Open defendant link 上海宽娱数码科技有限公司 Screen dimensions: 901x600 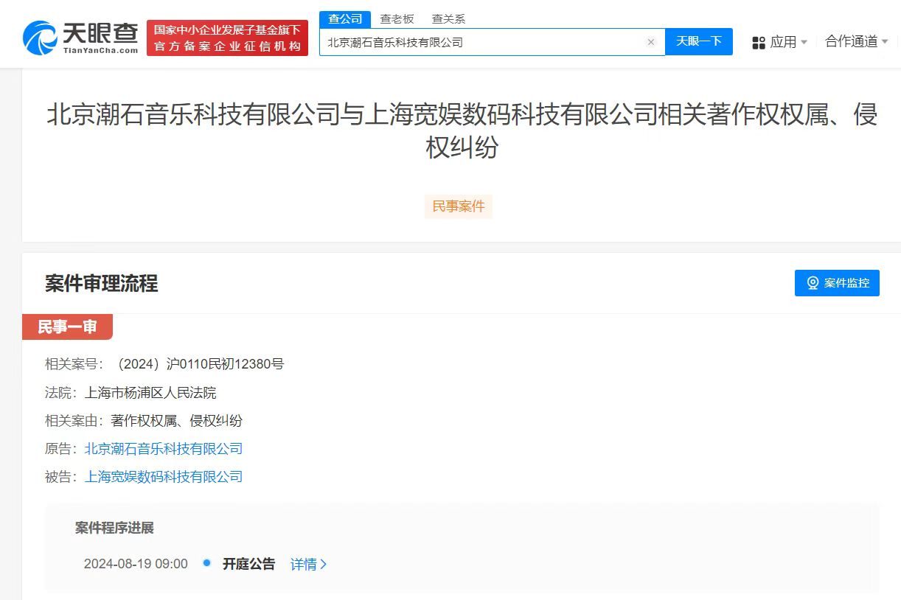point(164,477)
